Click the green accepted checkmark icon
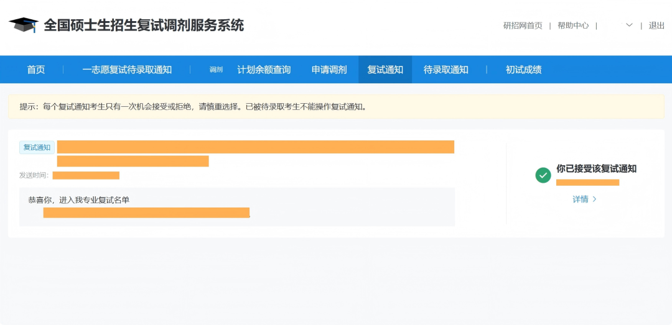672x325 pixels. click(x=543, y=175)
